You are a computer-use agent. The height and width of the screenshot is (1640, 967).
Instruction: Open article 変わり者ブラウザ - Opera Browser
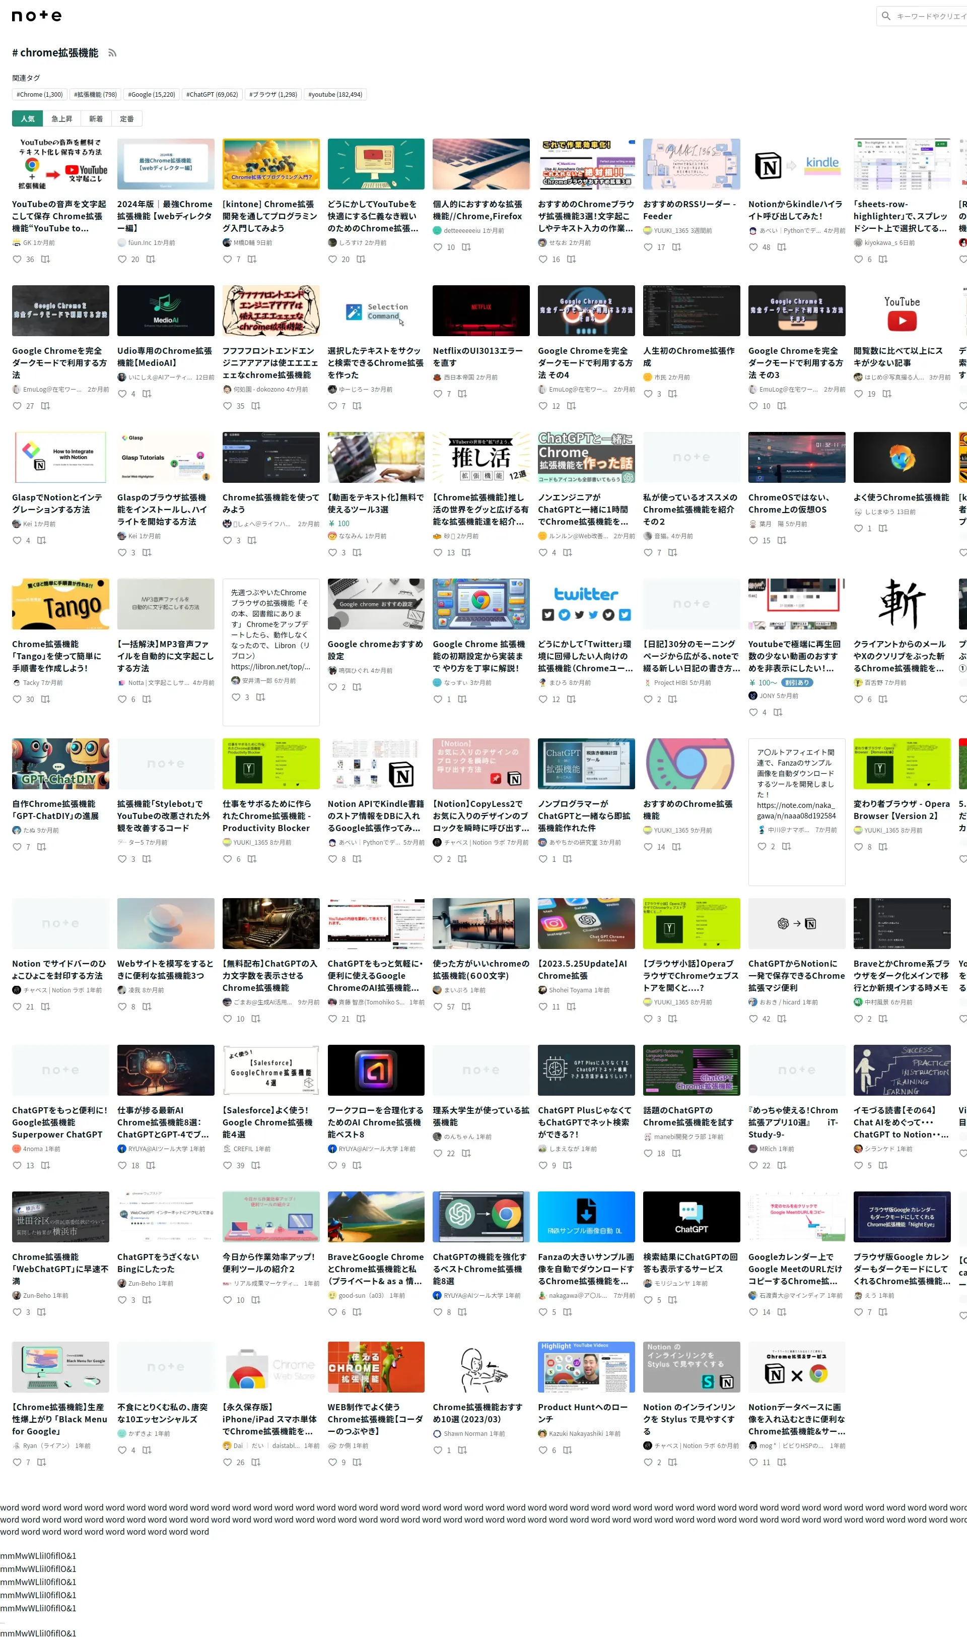902,810
